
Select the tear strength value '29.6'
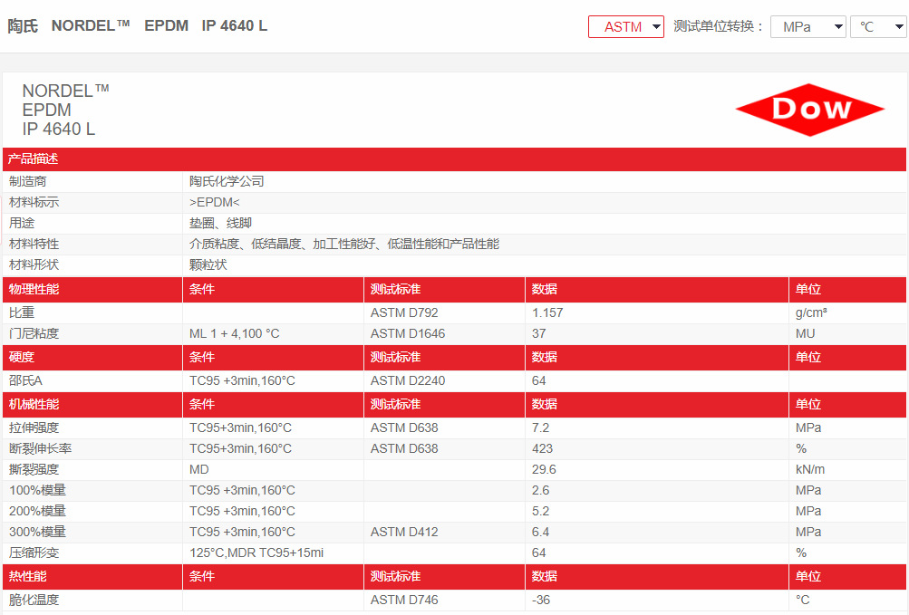pos(544,469)
